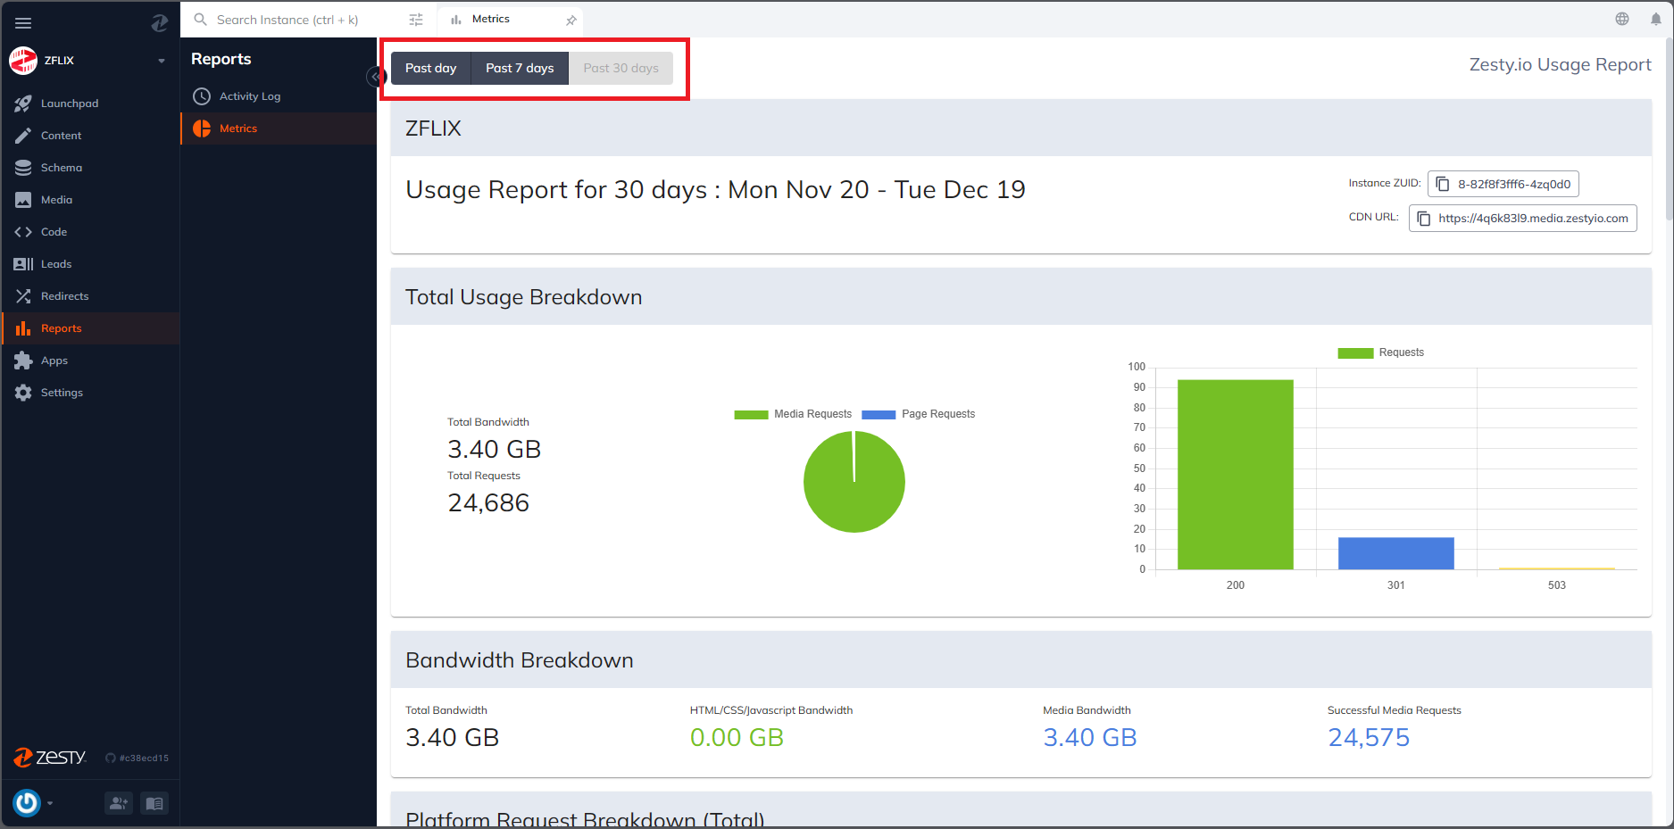Screen dimensions: 1674x829
Task: Collapse the Reports side panel
Action: 375,77
